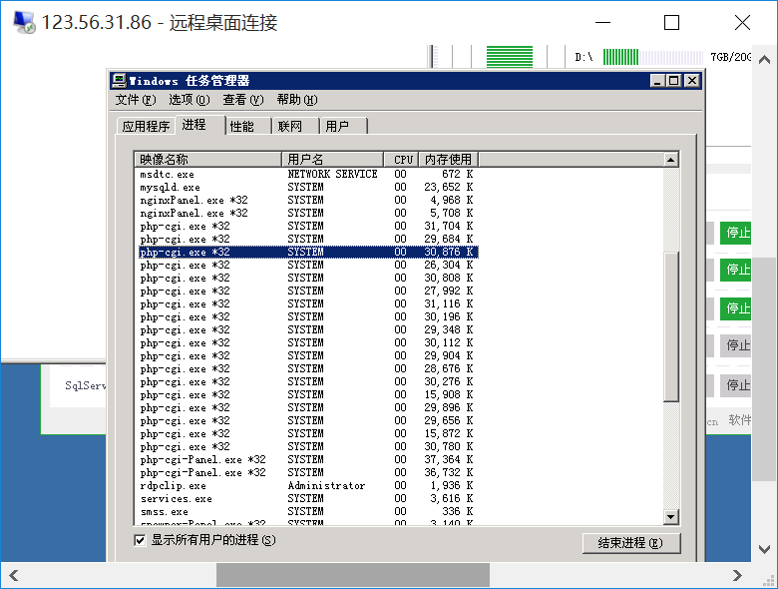Click first green 停止 button in background panel
The image size is (778, 589).
pyautogui.click(x=736, y=233)
